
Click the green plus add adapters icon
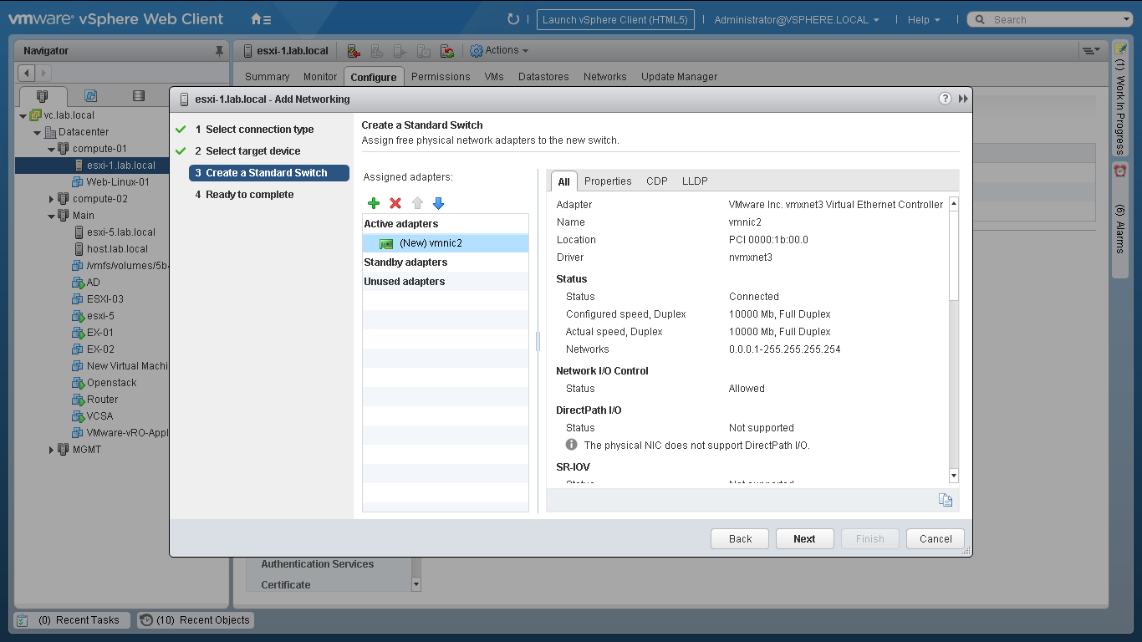coord(374,203)
